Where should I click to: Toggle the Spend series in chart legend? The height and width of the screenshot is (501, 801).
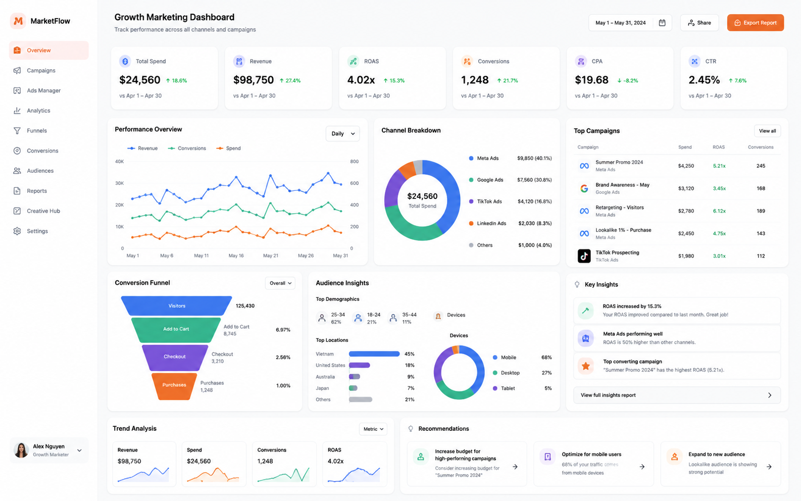click(228, 148)
